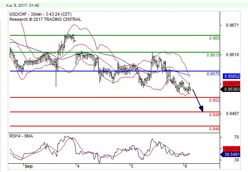Click the 0.95477 red price tag
Screen dimensions: 248x172
231,84
